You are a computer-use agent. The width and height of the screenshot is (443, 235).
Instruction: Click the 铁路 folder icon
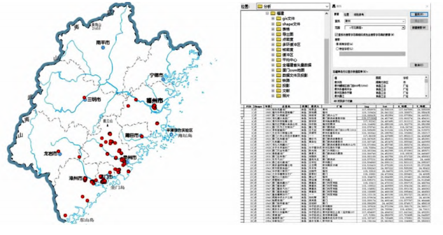[279, 80]
